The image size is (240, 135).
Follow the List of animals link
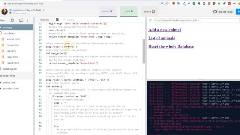162,38
